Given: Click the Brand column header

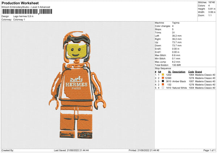Looking at the screenshot, I should [x=199, y=72].
